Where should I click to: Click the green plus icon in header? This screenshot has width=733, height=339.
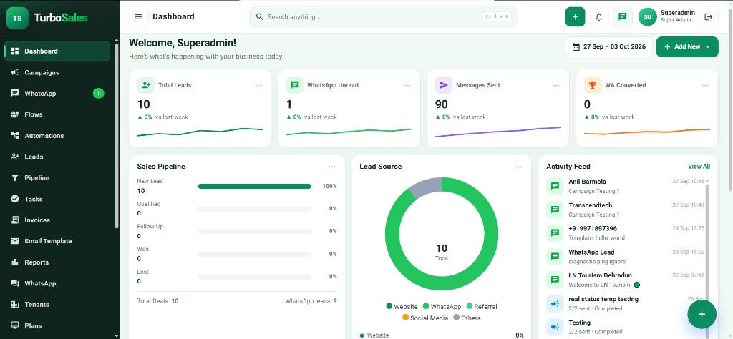pos(575,17)
